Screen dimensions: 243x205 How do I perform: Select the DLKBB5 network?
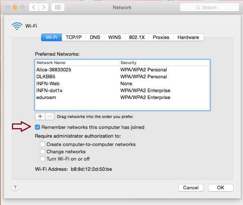pyautogui.click(x=122, y=76)
